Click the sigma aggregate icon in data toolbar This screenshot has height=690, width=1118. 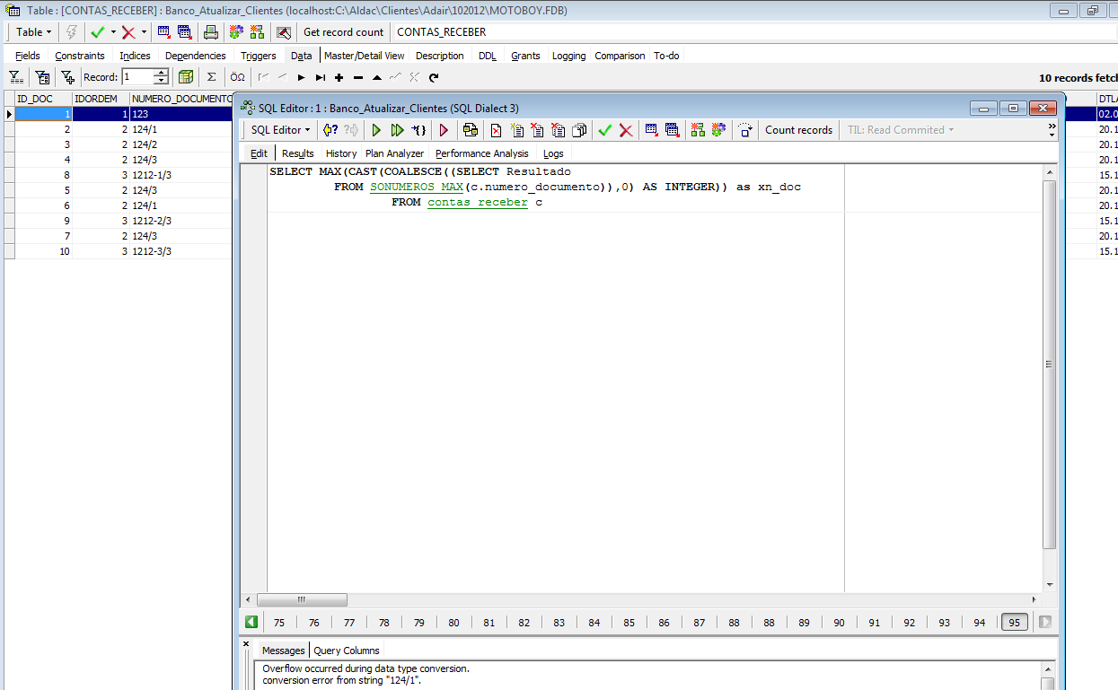pyautogui.click(x=211, y=77)
